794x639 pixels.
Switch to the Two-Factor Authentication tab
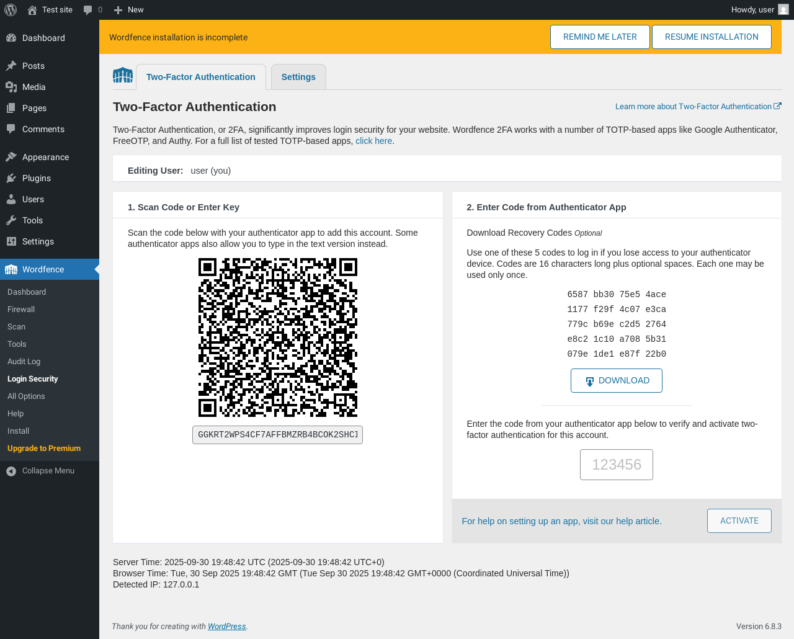pos(201,77)
